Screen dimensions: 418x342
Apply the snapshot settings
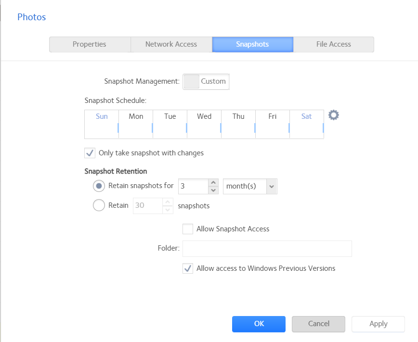[x=378, y=324]
